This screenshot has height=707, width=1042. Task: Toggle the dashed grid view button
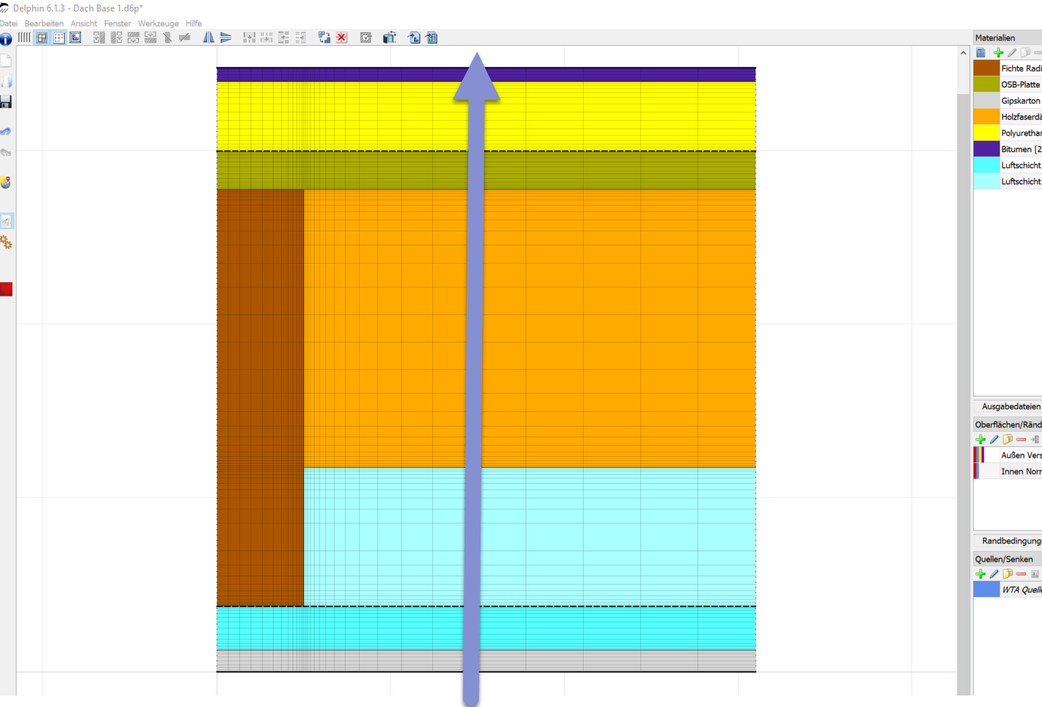pos(59,37)
